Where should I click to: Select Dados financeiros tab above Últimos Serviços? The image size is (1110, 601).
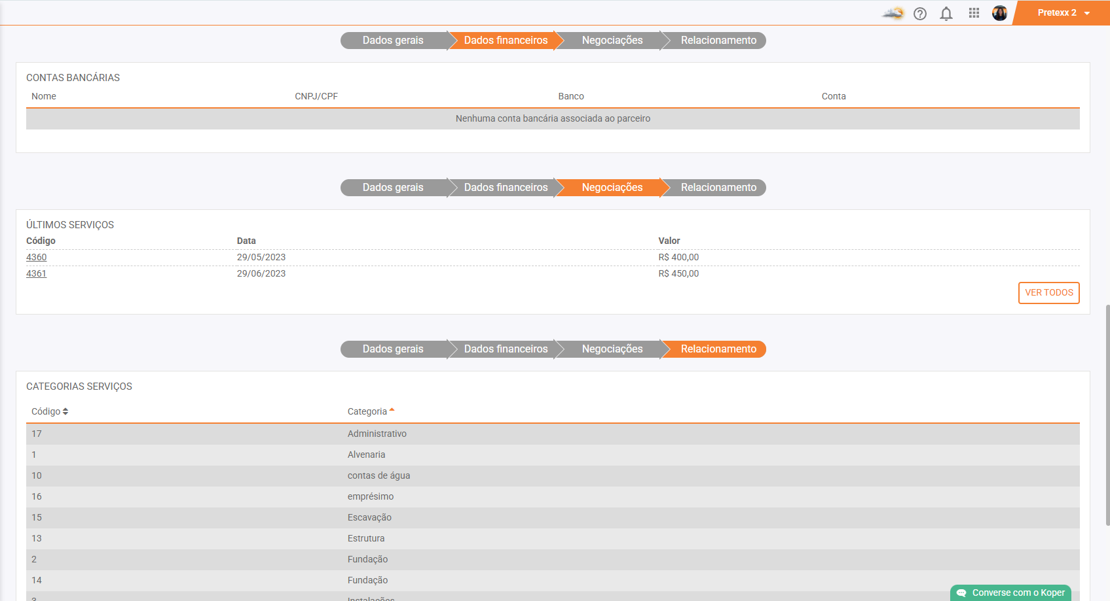pos(506,188)
